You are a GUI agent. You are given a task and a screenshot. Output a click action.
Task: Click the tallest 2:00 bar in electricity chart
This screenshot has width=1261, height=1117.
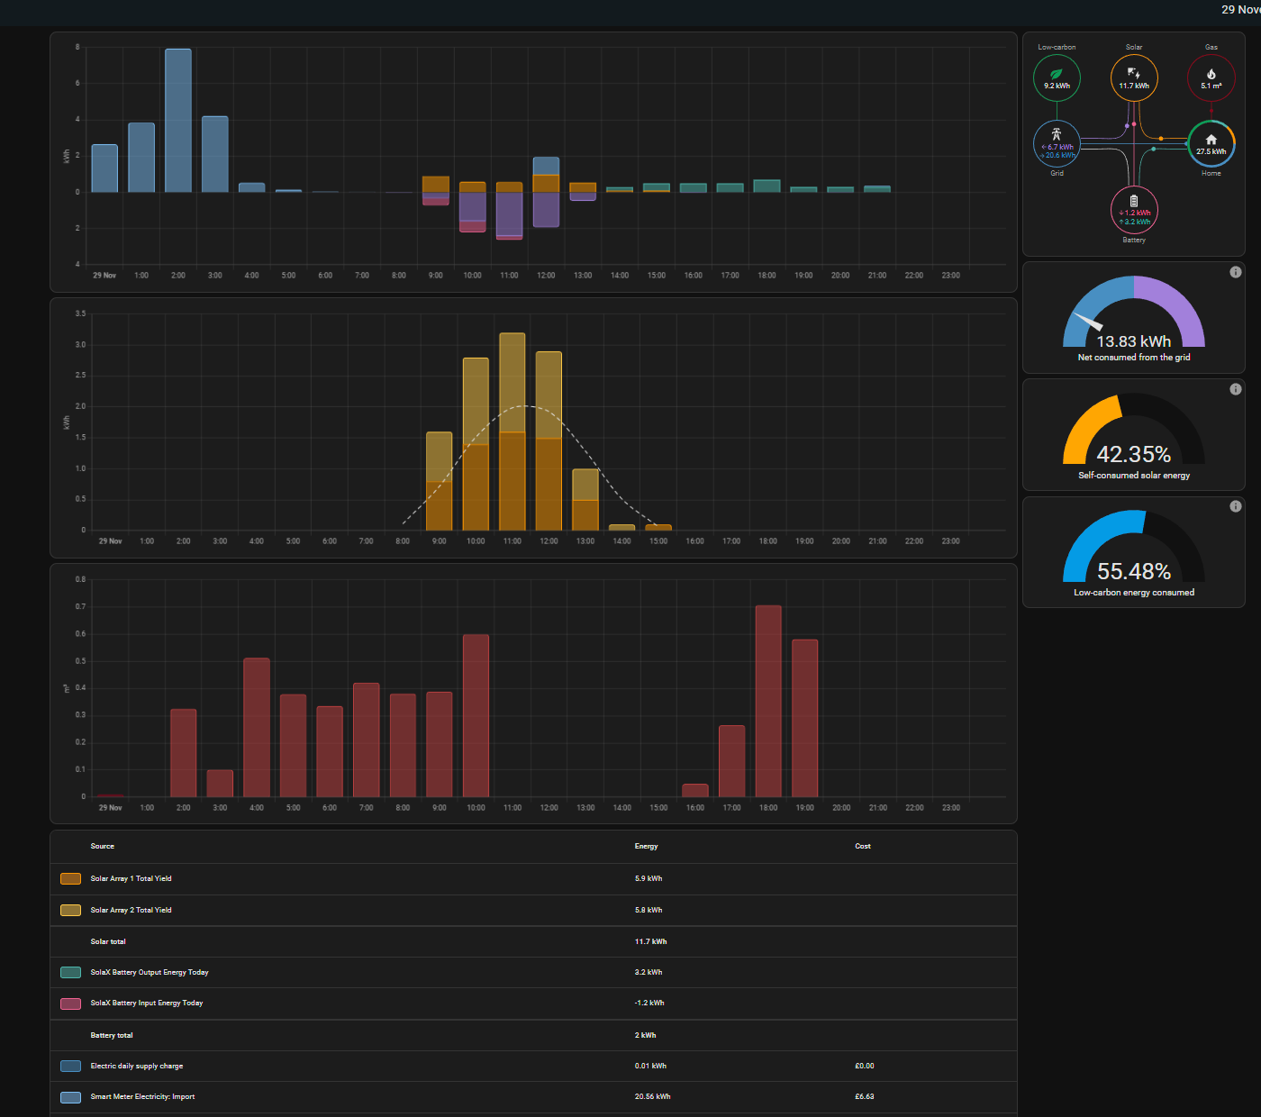point(178,120)
